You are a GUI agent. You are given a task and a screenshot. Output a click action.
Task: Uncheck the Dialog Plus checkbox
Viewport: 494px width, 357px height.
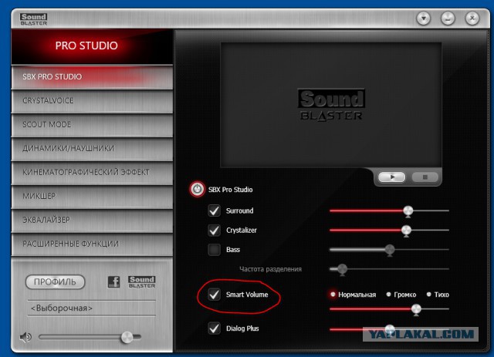click(215, 328)
